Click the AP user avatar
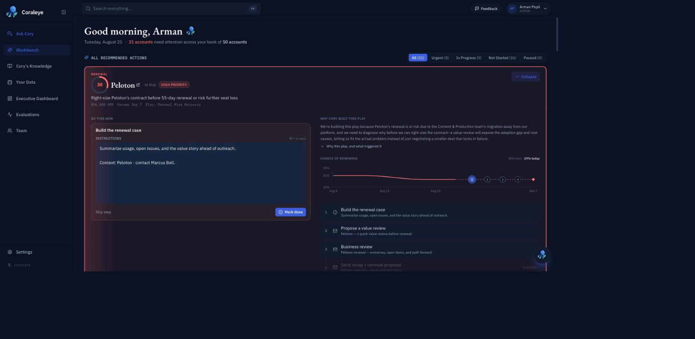The height and width of the screenshot is (339, 695). pyautogui.click(x=512, y=8)
